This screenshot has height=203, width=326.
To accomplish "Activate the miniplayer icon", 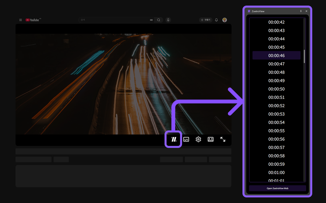I will 210,139.
